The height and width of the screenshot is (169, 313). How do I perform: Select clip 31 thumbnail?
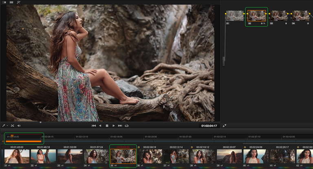click(17, 156)
